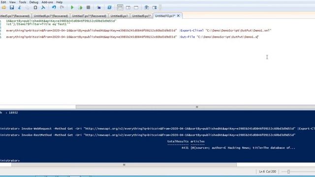The image size is (315, 177).
Task: Open the Add-ons menu
Action: tap(47, 2)
